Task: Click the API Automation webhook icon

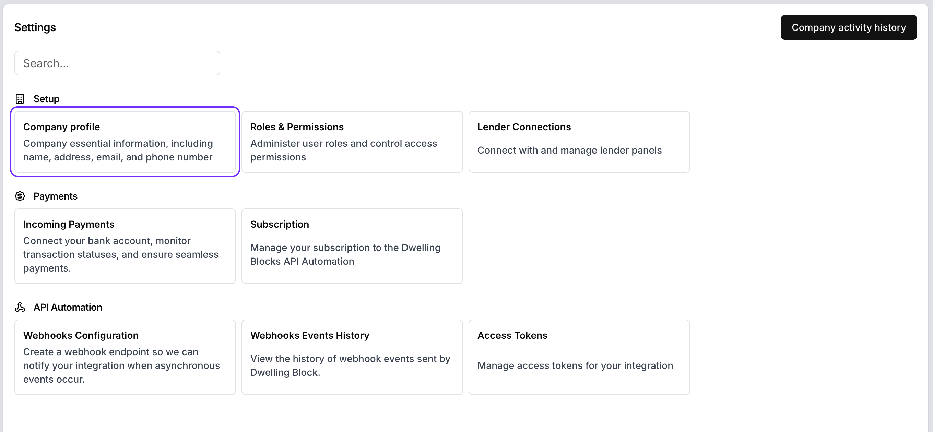Action: pos(20,307)
